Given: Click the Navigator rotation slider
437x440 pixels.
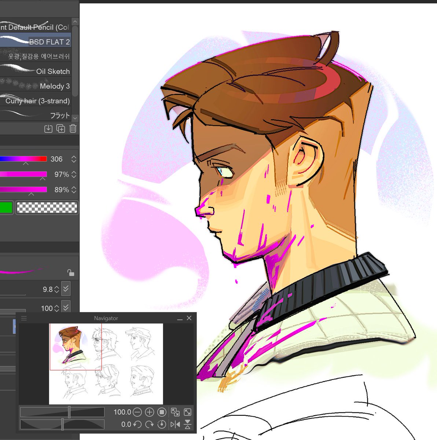Looking at the screenshot, I should coord(62,425).
